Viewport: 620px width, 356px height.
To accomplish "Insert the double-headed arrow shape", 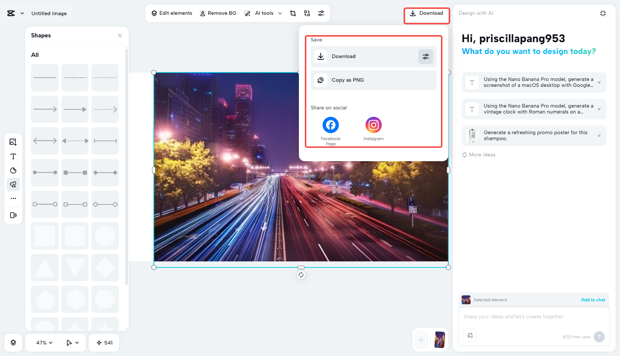I will [45, 141].
